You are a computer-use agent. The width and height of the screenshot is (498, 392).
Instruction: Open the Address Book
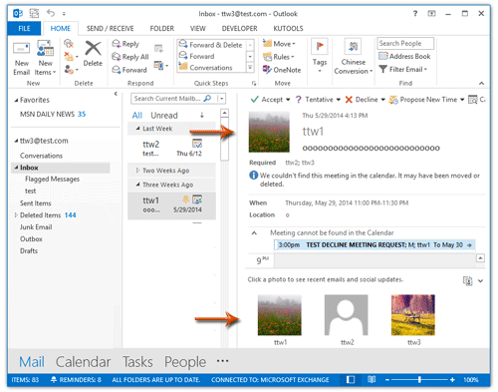tap(404, 56)
